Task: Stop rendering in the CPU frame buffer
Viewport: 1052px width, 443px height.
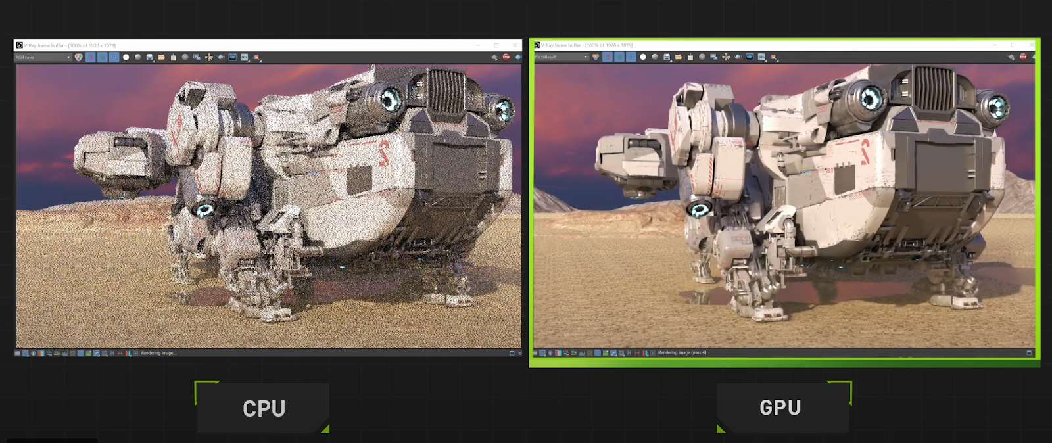Action: [506, 57]
